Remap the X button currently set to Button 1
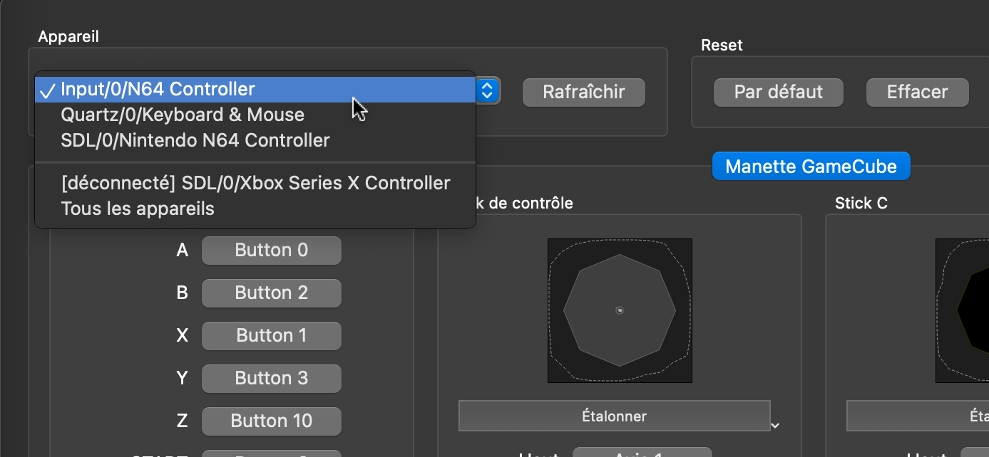This screenshot has width=989, height=457. 271,335
